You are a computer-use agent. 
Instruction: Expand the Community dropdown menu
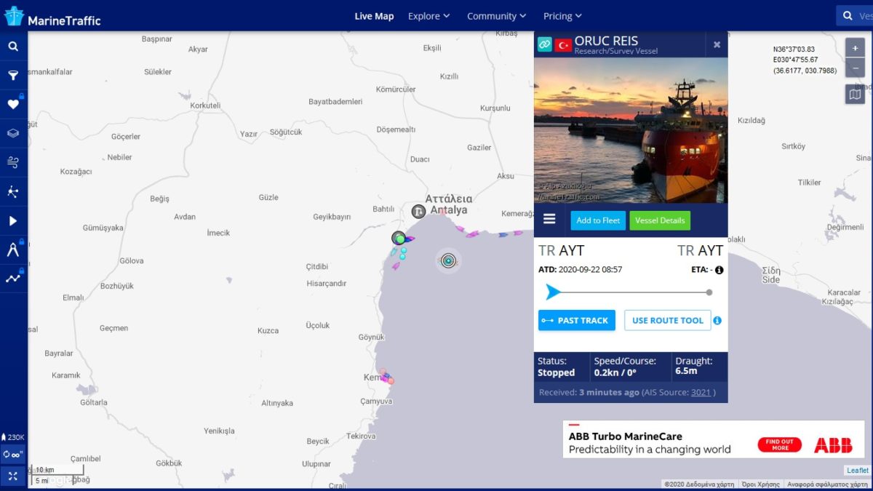pos(497,16)
